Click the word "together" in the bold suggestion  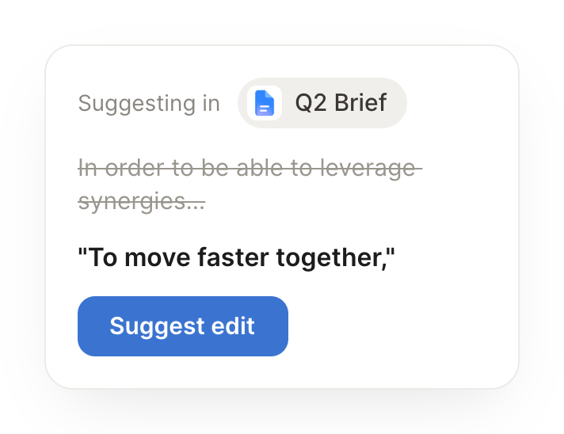point(331,258)
